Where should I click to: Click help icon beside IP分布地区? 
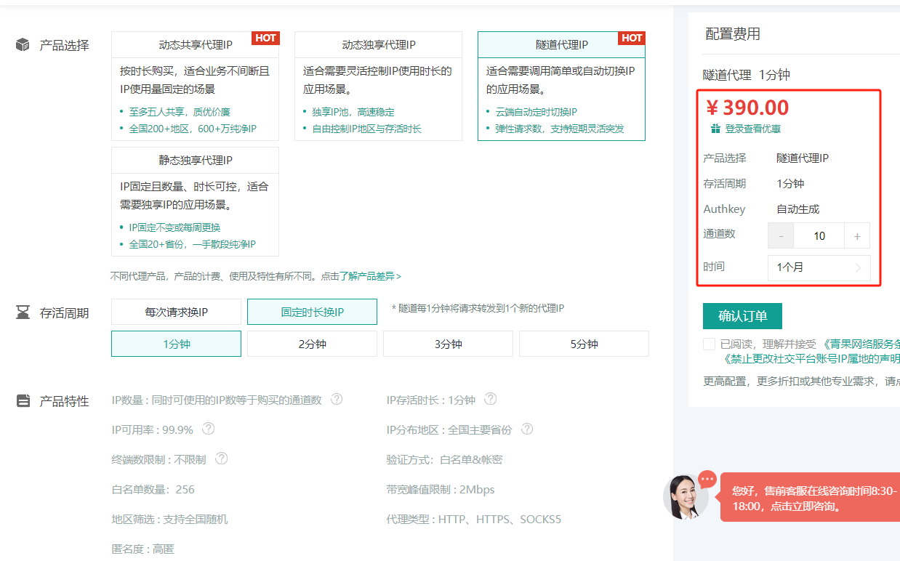[527, 429]
